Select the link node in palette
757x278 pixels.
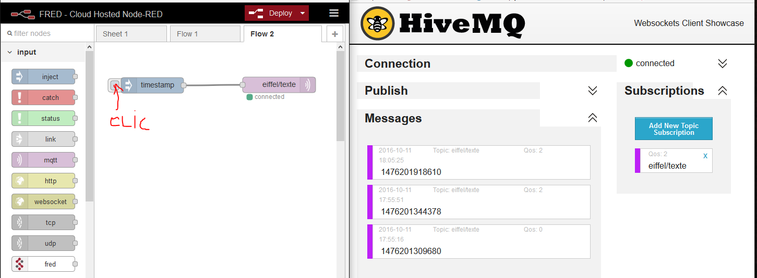click(43, 140)
